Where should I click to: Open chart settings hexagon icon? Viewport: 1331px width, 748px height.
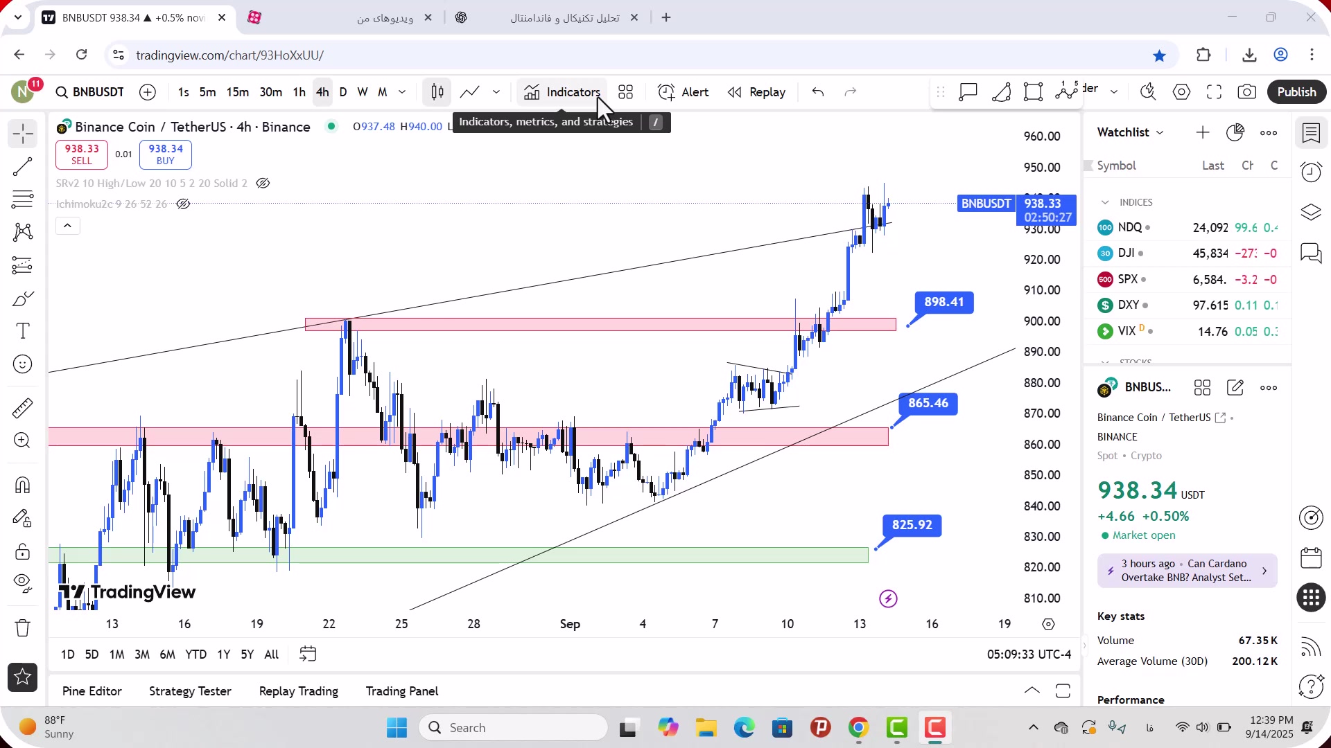pos(1182,92)
